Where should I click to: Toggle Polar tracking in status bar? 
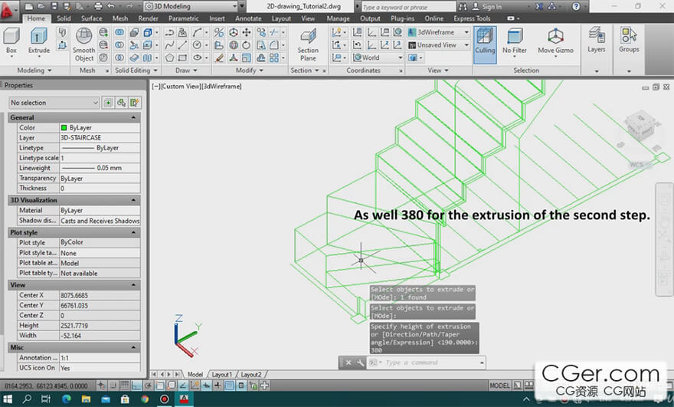coord(148,386)
